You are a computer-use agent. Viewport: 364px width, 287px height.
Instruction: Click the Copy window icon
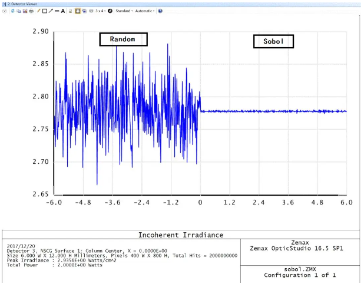tap(19, 11)
